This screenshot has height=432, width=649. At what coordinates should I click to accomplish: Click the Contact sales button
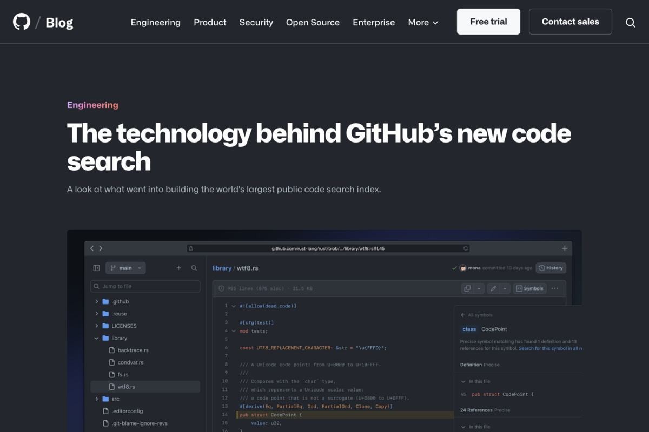(570, 22)
